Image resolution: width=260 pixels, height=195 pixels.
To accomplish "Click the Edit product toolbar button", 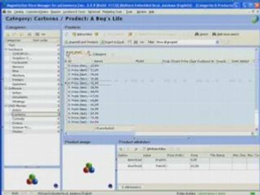I will pos(82,34).
